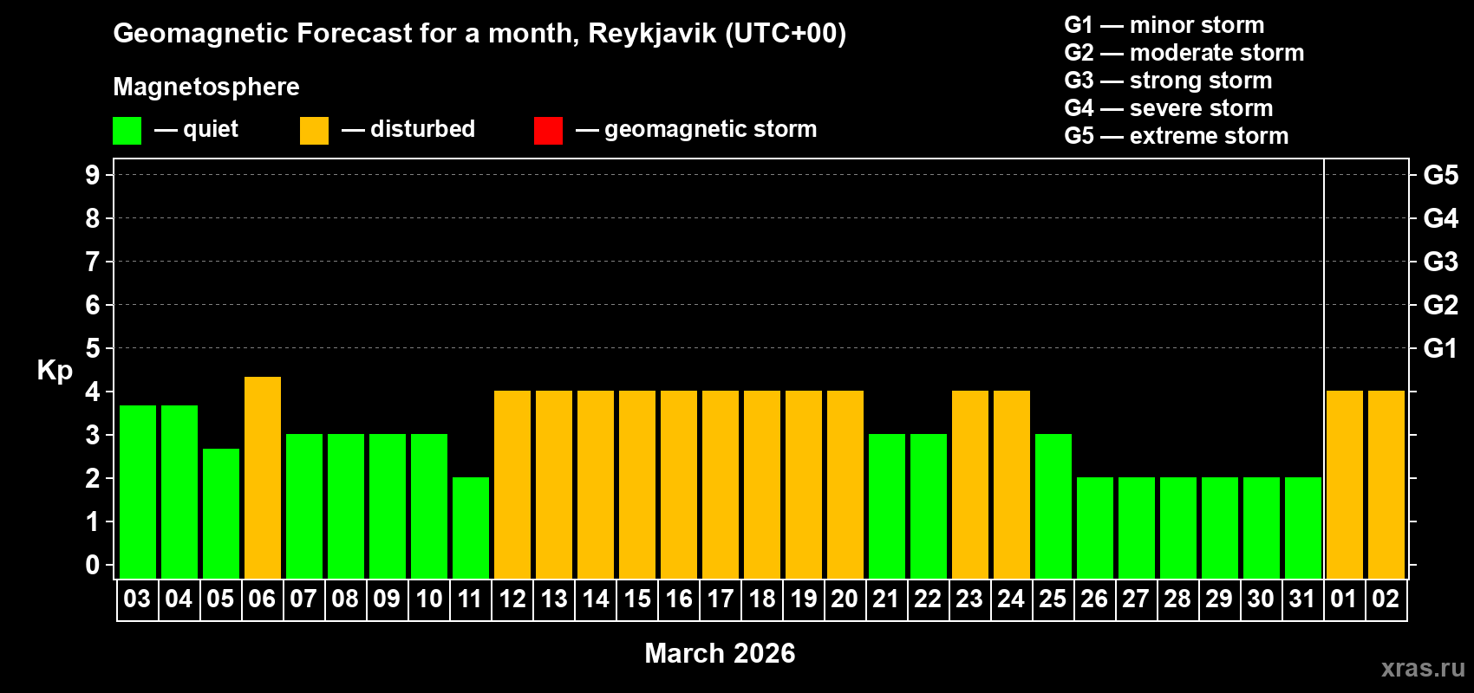Click the date label 06 on the axis
Image resolution: width=1474 pixels, height=693 pixels.
262,599
